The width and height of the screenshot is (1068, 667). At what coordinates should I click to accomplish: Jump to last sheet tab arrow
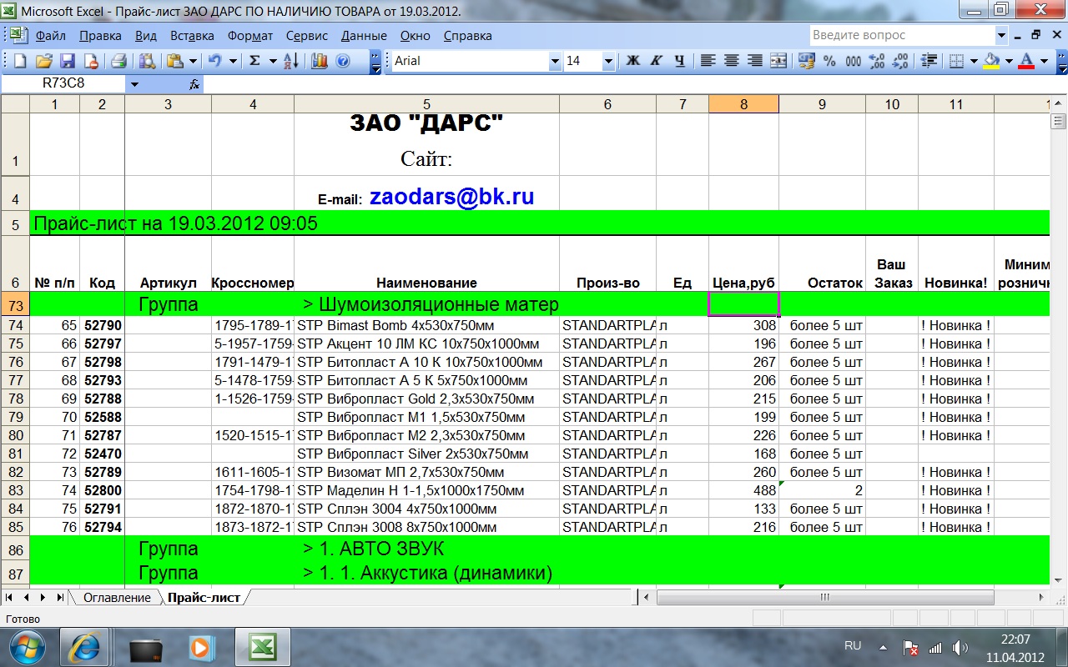(59, 598)
